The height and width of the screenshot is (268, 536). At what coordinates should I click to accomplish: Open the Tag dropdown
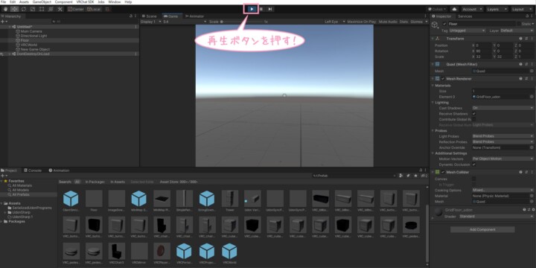coord(468,31)
